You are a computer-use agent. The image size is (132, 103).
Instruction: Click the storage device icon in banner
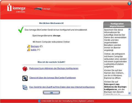tap(38, 9)
